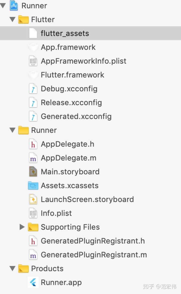This screenshot has height=294, width=181.
Task: Select the Info.plist file
Action: pyautogui.click(x=56, y=213)
